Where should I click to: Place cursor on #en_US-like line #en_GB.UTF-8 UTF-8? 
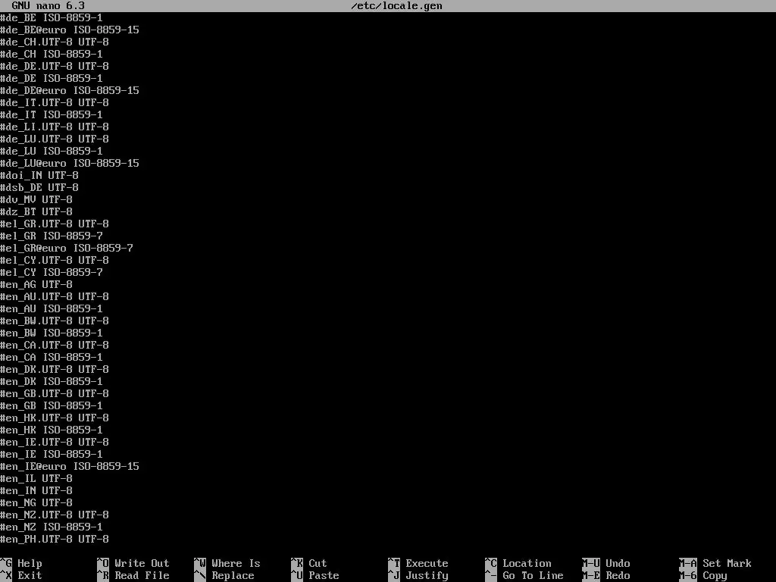pyautogui.click(x=55, y=393)
